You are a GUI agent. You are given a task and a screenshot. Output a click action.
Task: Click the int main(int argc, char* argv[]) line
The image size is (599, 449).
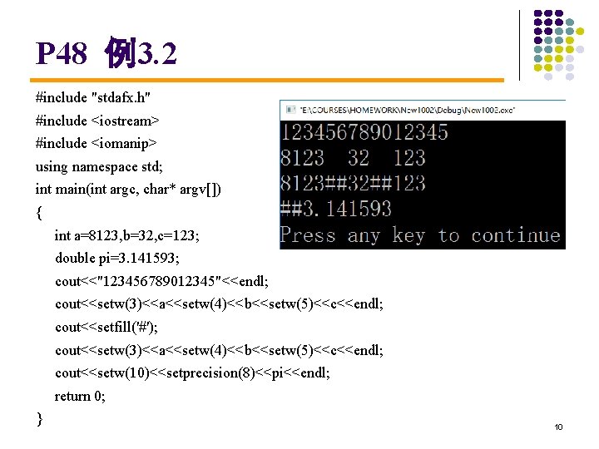coord(128,190)
